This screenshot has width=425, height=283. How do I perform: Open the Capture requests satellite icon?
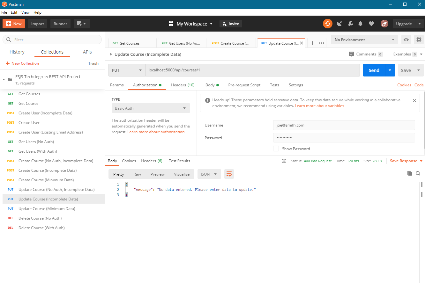[x=339, y=24]
